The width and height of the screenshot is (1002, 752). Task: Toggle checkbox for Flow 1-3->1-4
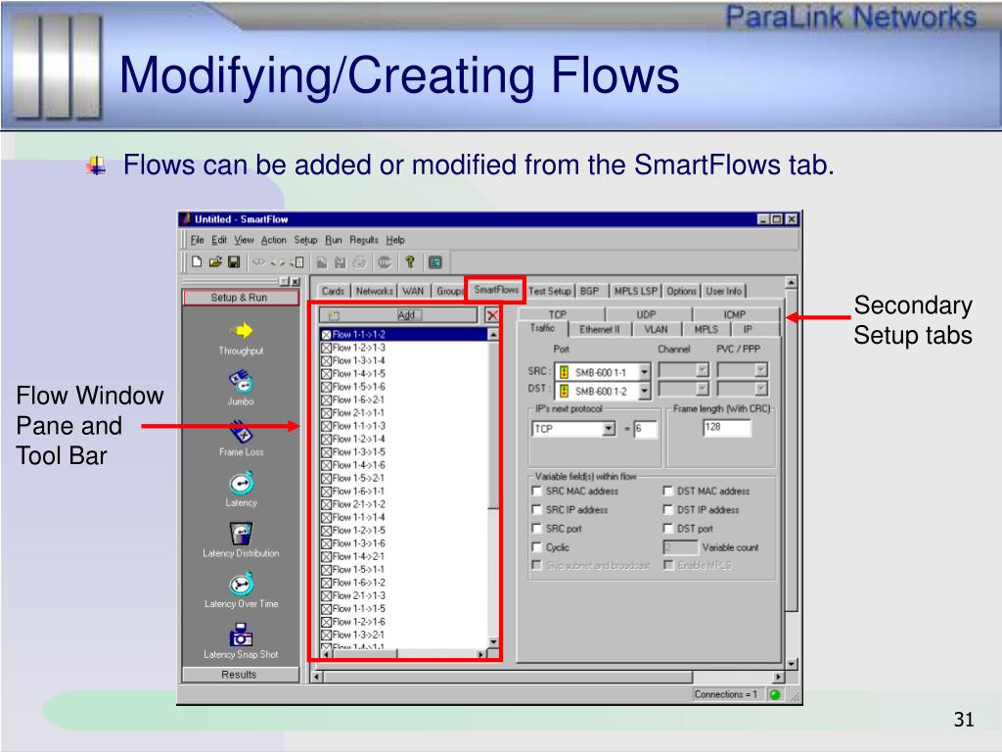(326, 360)
